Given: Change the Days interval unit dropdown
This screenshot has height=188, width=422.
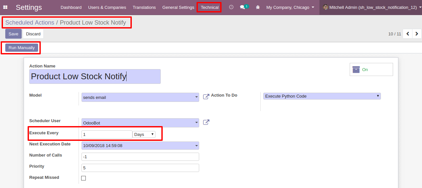Looking at the screenshot, I should (x=144, y=135).
